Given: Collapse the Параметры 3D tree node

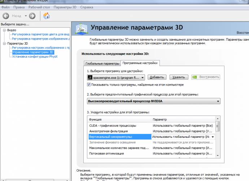Looking at the screenshot, I should click(x=4, y=44).
